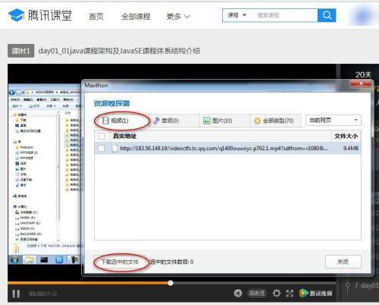Pause the video with the pause button
The height and width of the screenshot is (305, 379).
pyautogui.click(x=16, y=294)
